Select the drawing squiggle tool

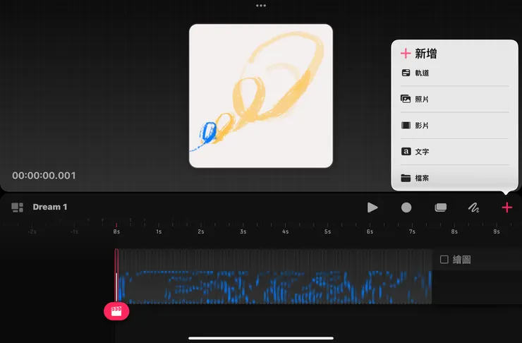click(473, 207)
